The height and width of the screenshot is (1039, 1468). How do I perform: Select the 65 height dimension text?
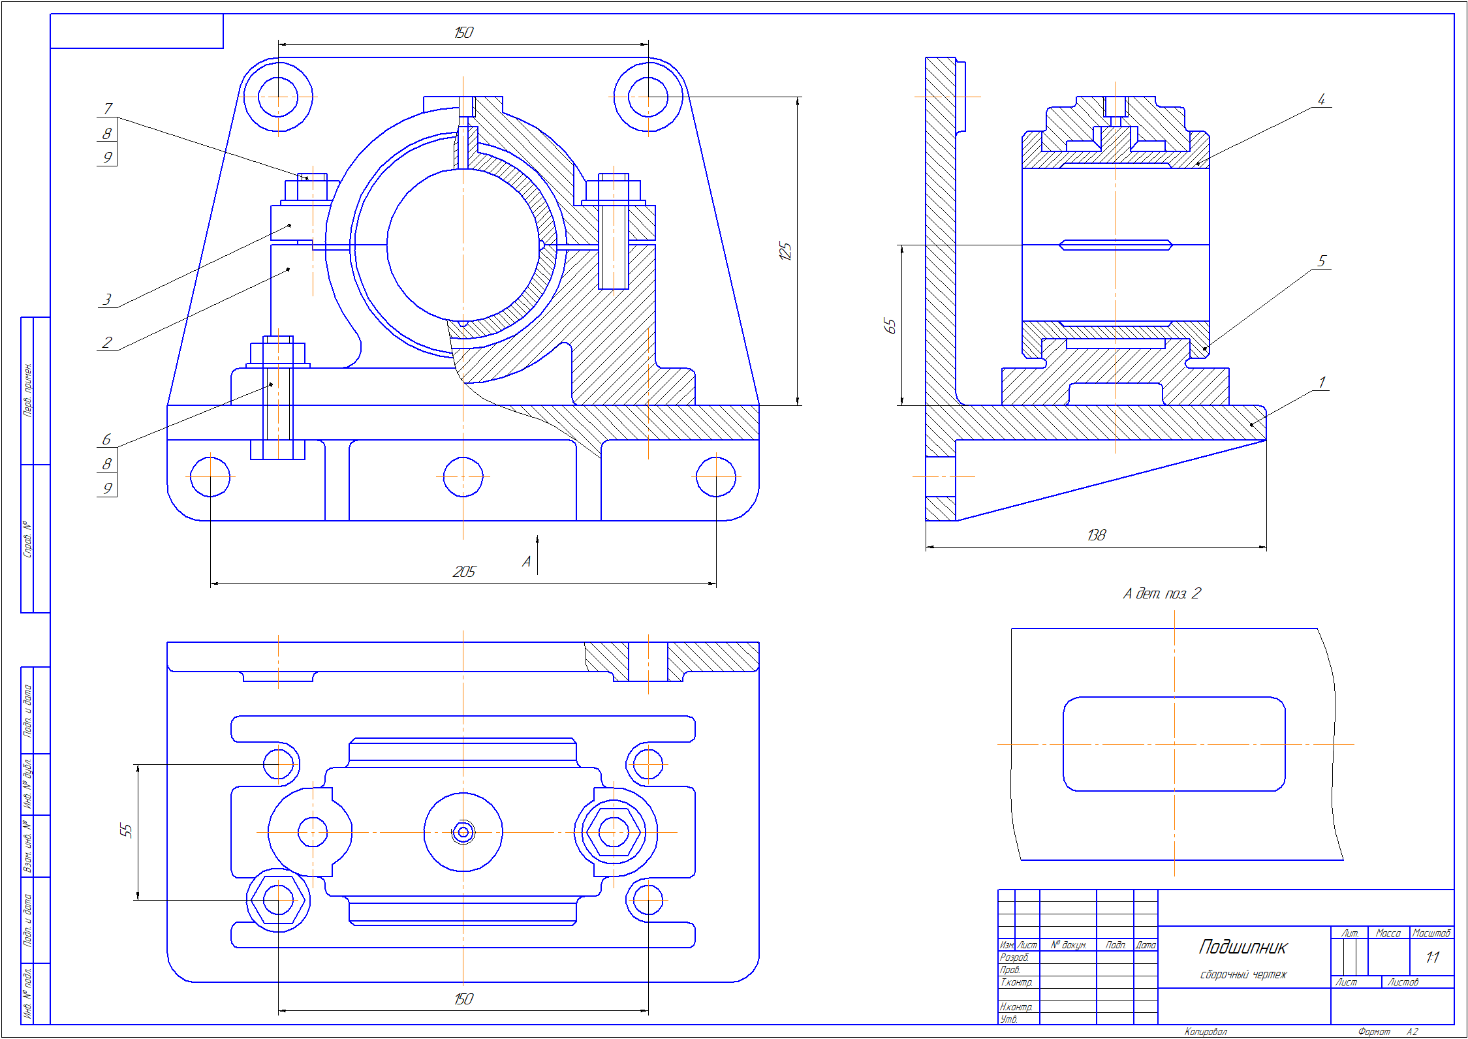coord(890,326)
